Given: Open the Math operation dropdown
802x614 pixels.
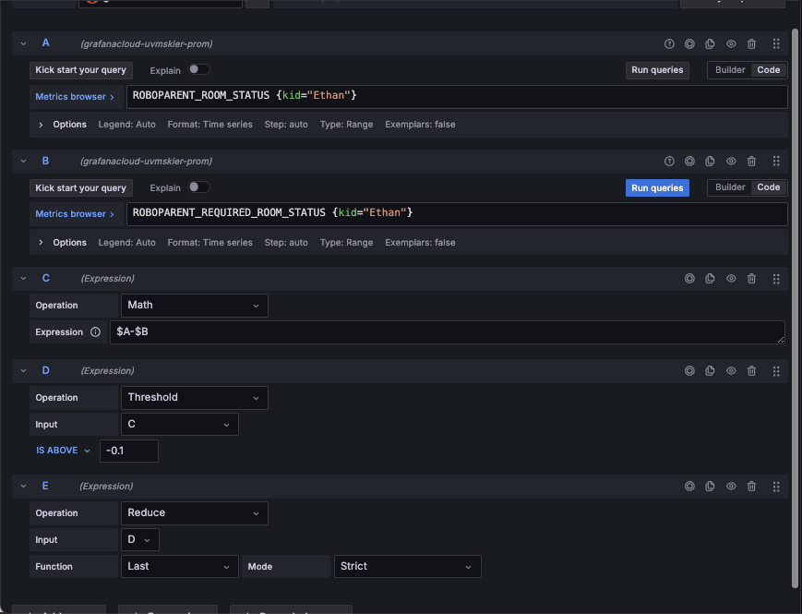Looking at the screenshot, I should (x=194, y=306).
